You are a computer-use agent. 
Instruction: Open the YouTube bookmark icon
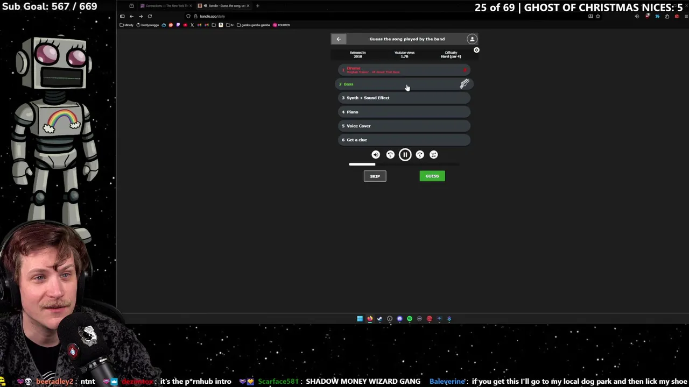(x=185, y=25)
